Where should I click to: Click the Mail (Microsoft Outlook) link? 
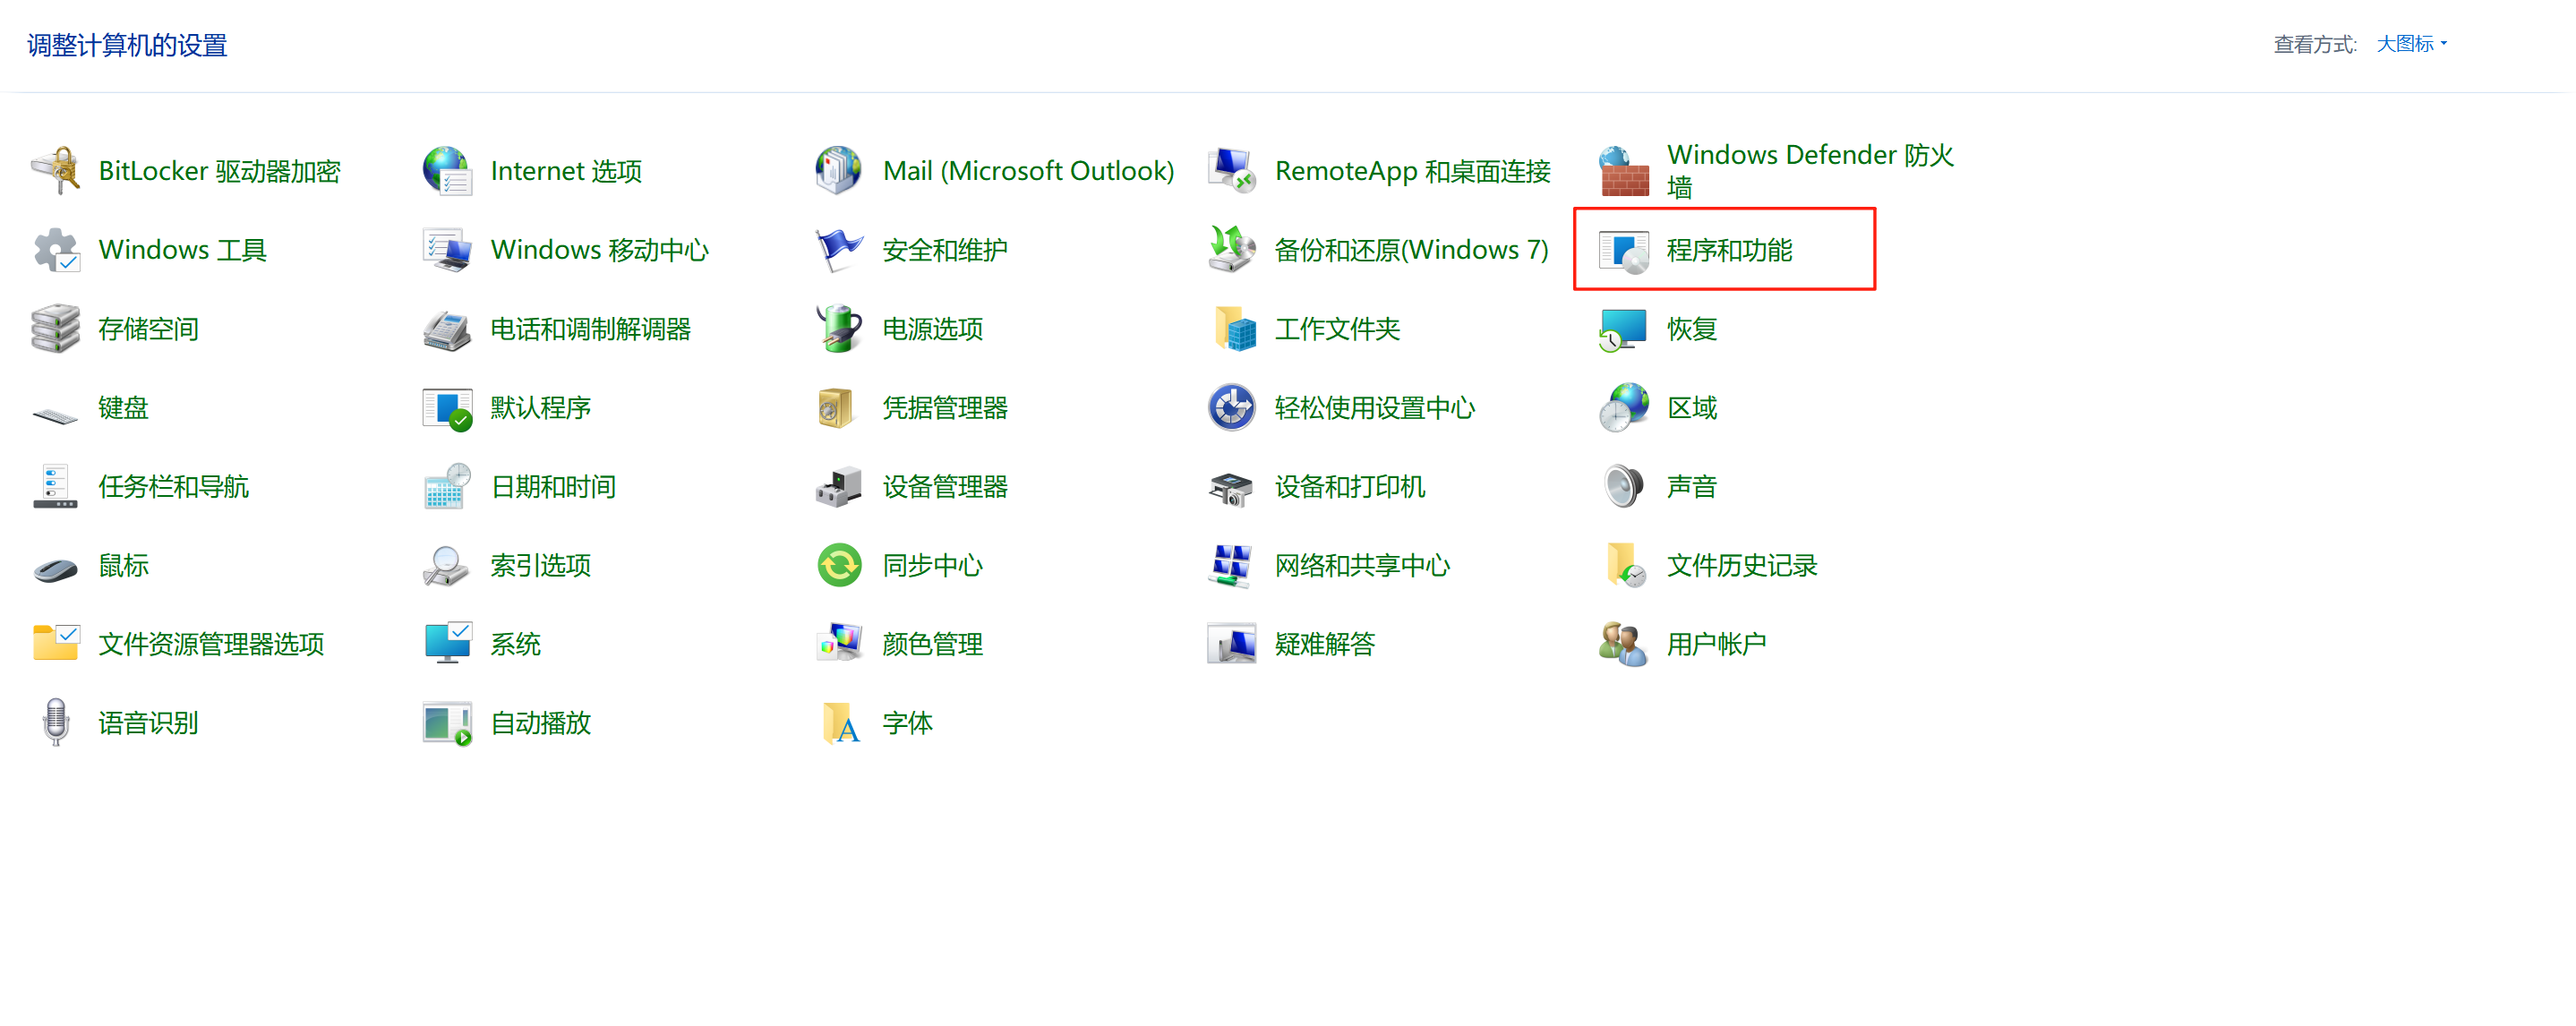click(1027, 171)
